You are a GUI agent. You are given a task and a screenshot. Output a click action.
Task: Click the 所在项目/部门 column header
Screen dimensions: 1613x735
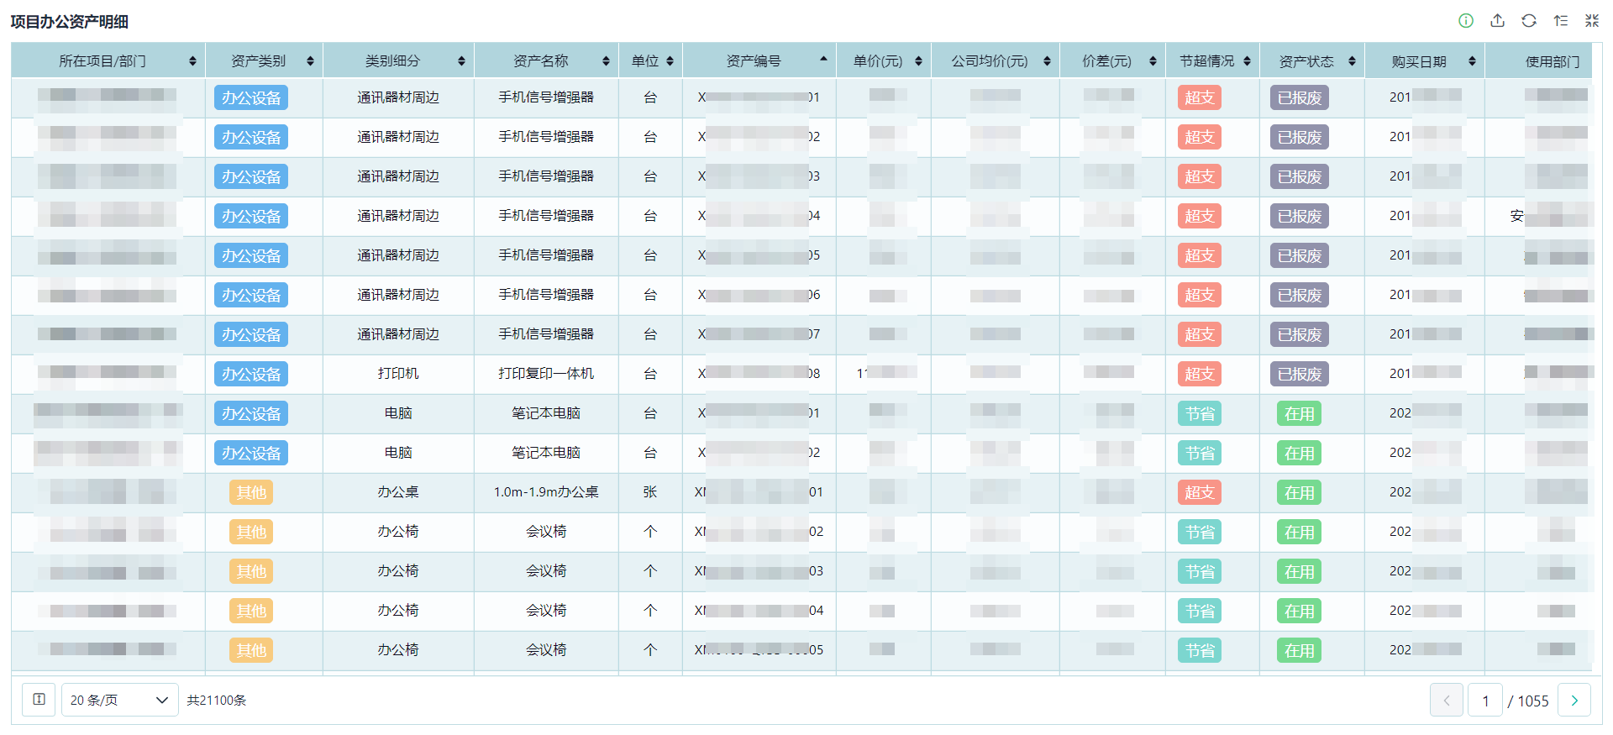tap(102, 61)
